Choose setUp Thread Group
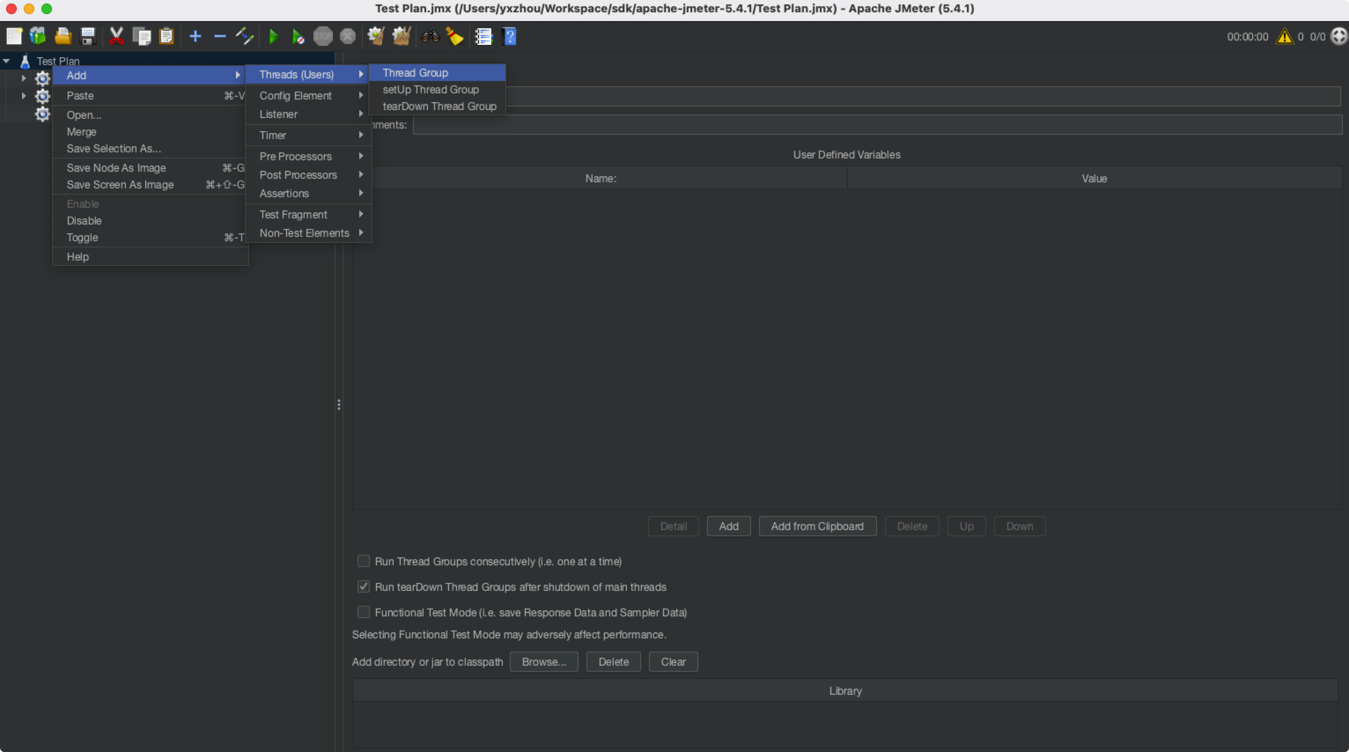This screenshot has height=752, width=1349. pos(437,89)
